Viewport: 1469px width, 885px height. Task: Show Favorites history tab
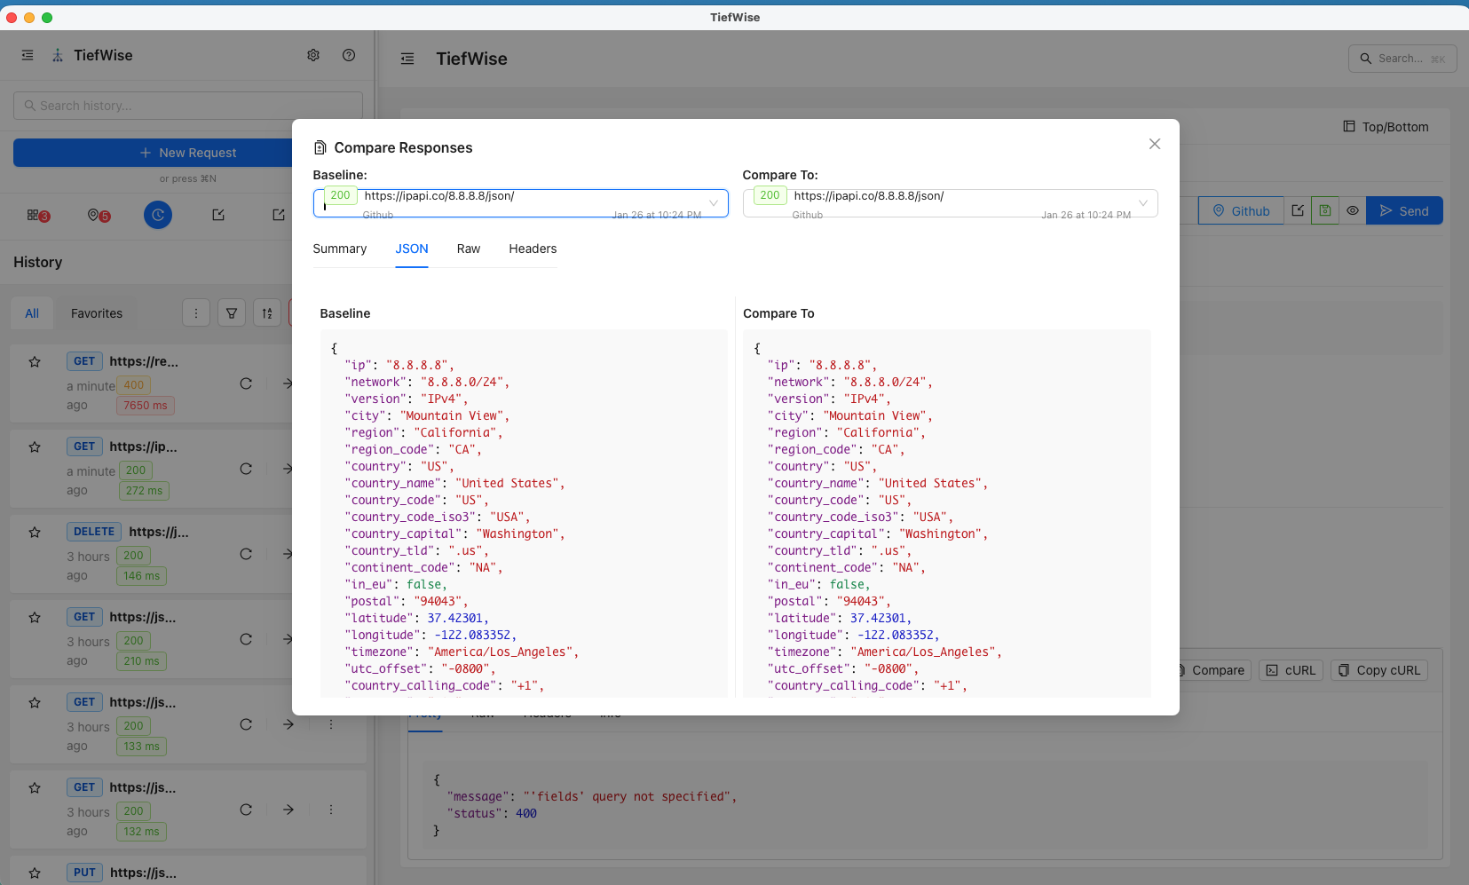97,313
